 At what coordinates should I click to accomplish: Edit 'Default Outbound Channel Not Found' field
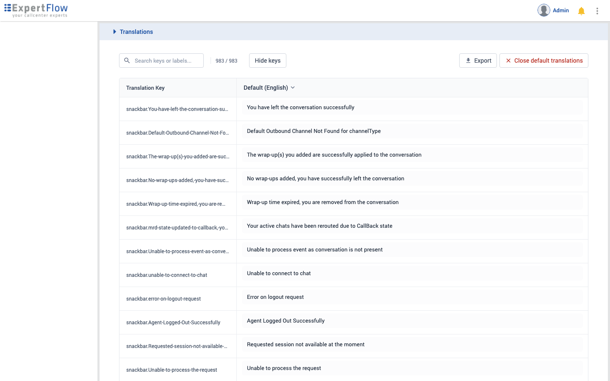[412, 131]
